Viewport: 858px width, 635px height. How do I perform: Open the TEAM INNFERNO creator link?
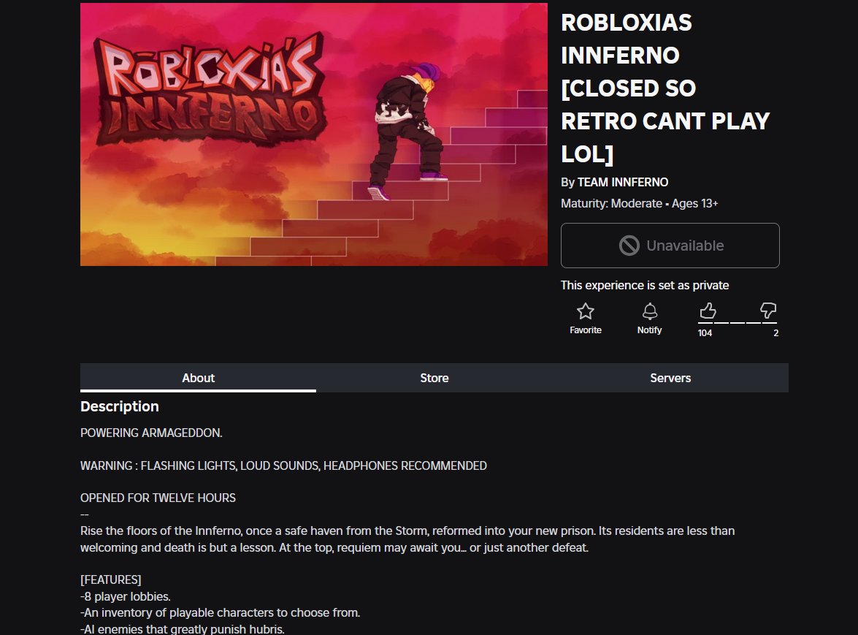pyautogui.click(x=623, y=182)
